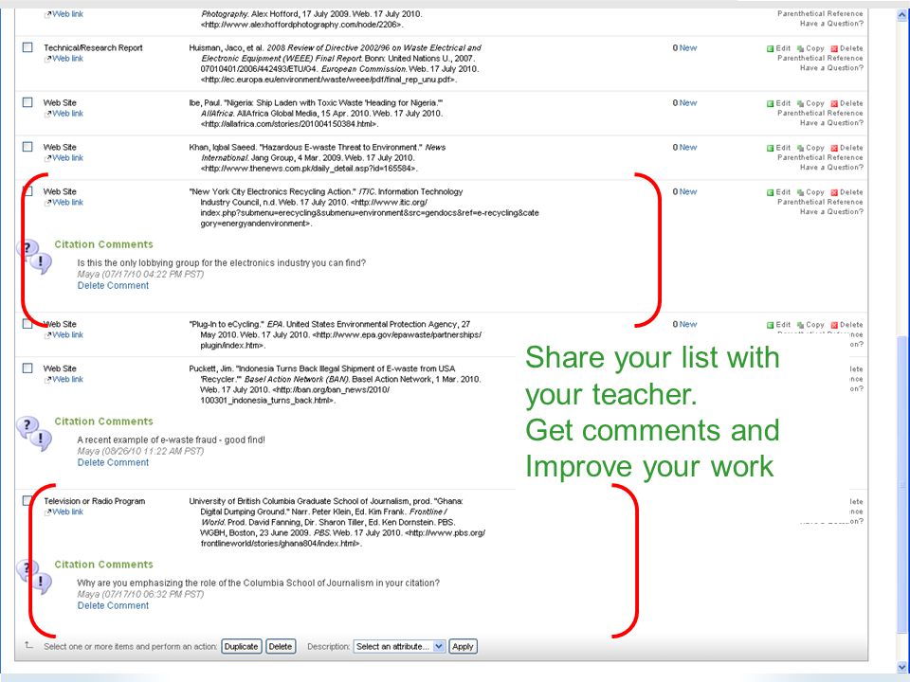Click New comments link for Khan citation
This screenshot has height=682, width=910.
tap(688, 148)
